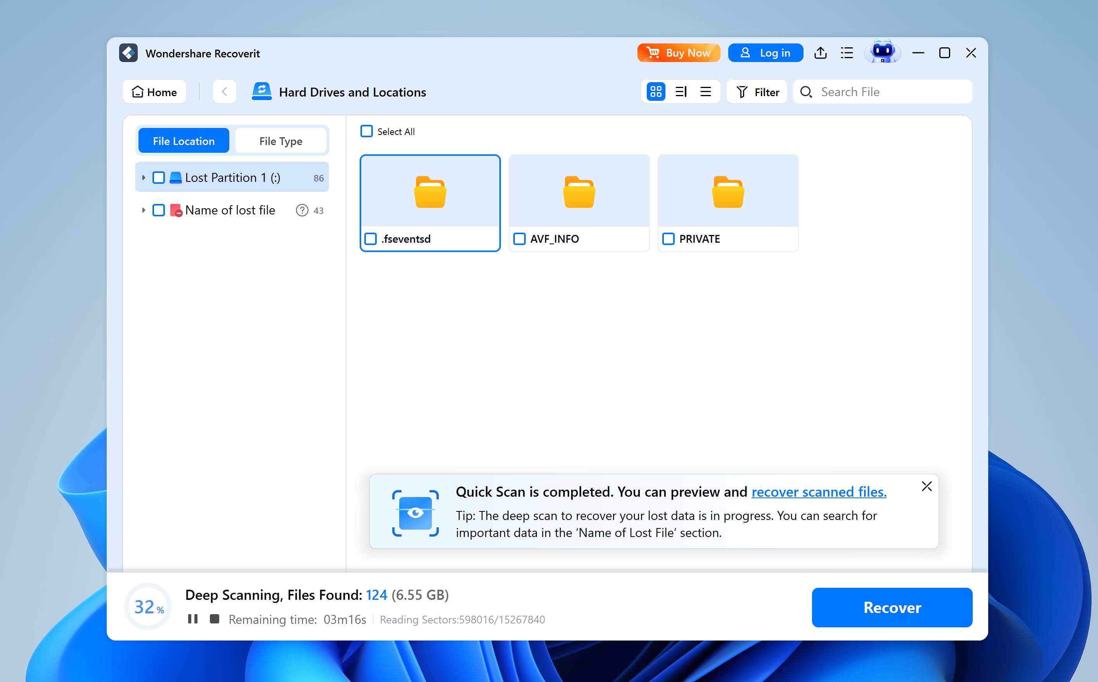1098x682 pixels.
Task: Check the Lost Partition 1 checkbox
Action: (x=158, y=178)
